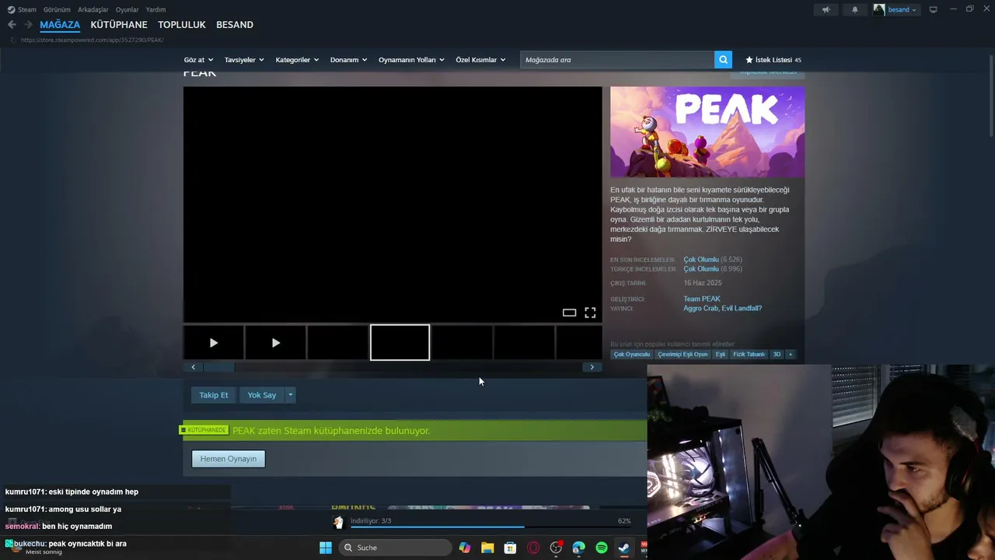
Task: Open the Arkadaşlar menu
Action: (93, 9)
